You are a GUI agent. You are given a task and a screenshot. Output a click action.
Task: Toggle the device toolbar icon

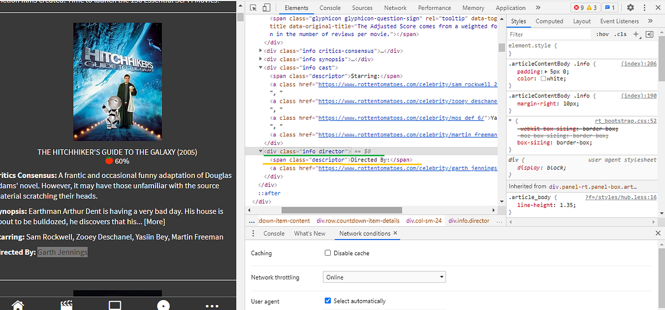point(266,8)
